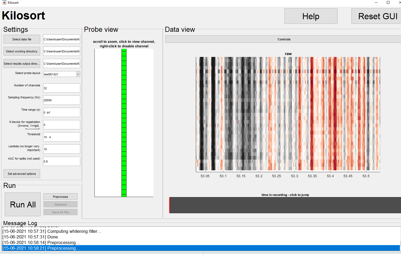Click Reset GUI to restore defaults
This screenshot has height=255, width=401.
point(377,16)
